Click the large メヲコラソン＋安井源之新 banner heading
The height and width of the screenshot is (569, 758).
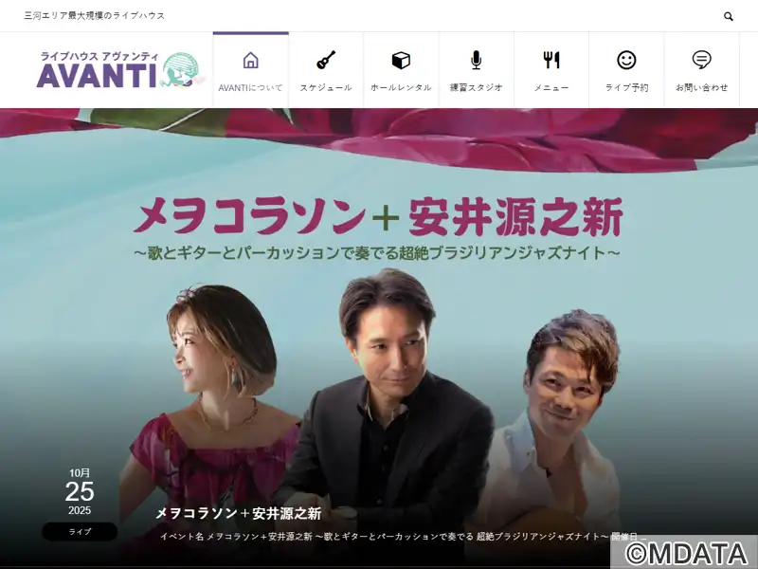377,216
